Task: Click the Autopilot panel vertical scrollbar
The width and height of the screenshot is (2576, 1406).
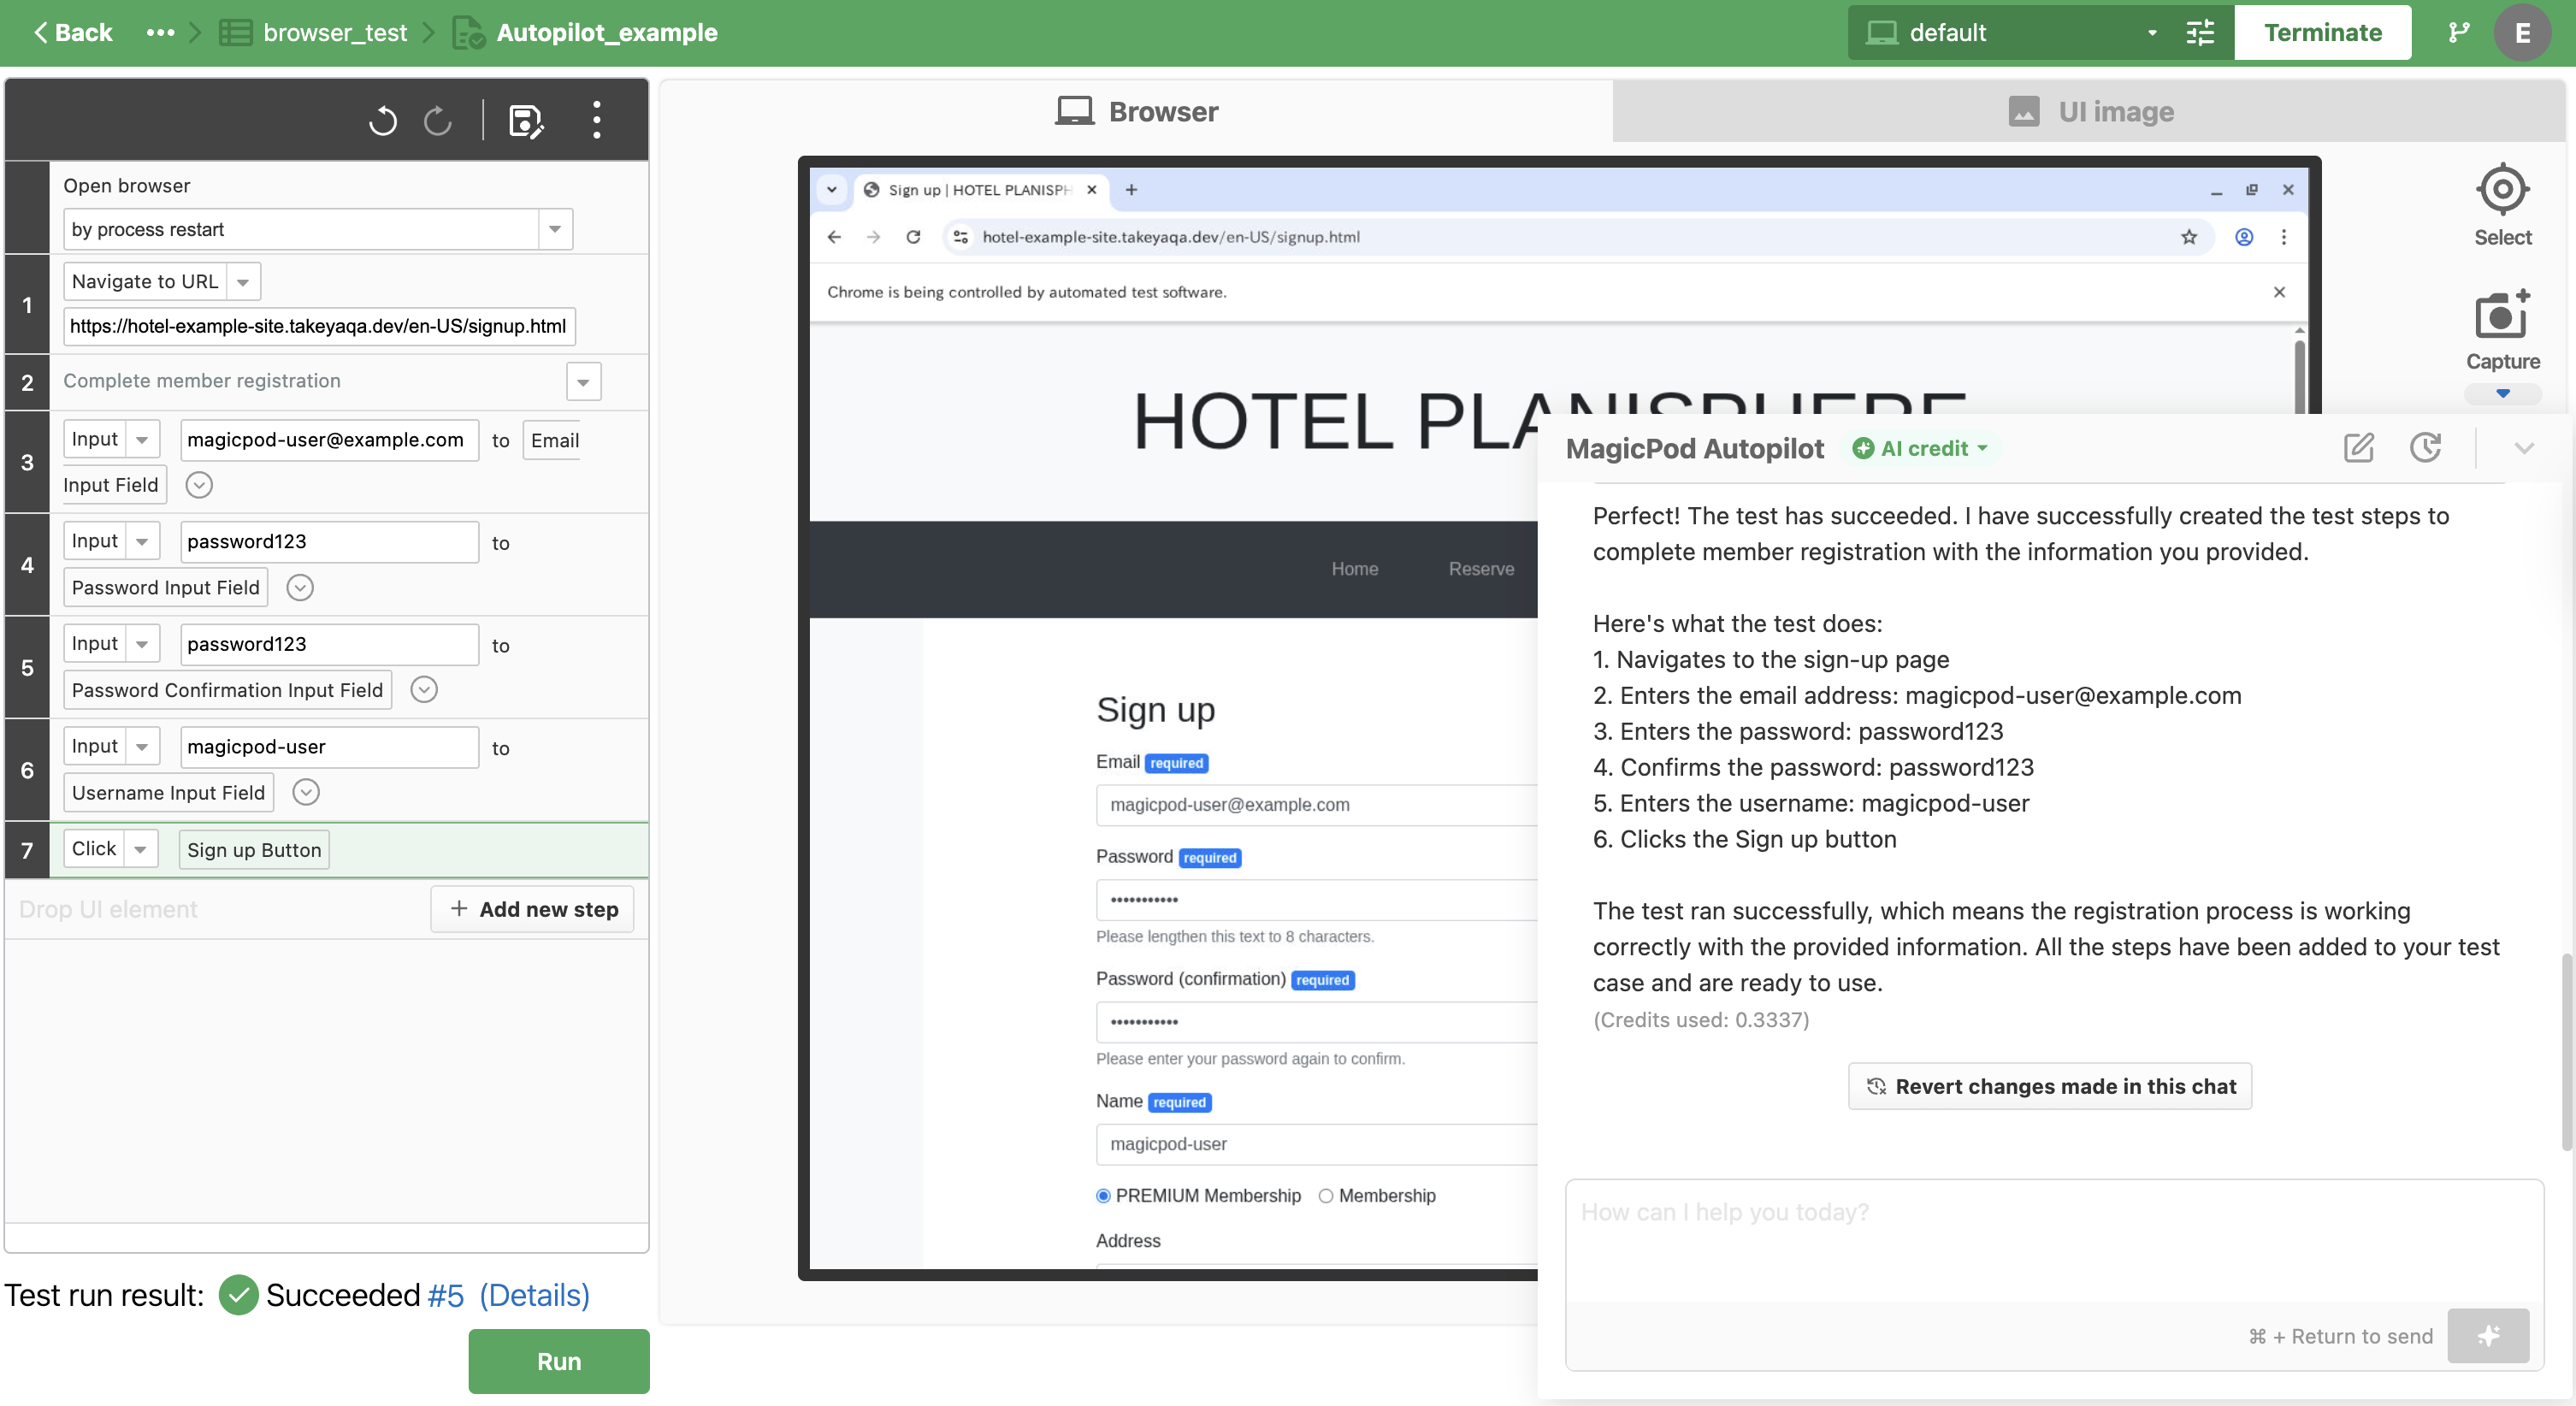Action: [2566, 1052]
